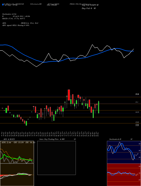Click the 'ADX: (MGR) 2.4, 15.4, 16.2' line
This screenshot has width=141, height=186.
pyautogui.click(x=20, y=23)
